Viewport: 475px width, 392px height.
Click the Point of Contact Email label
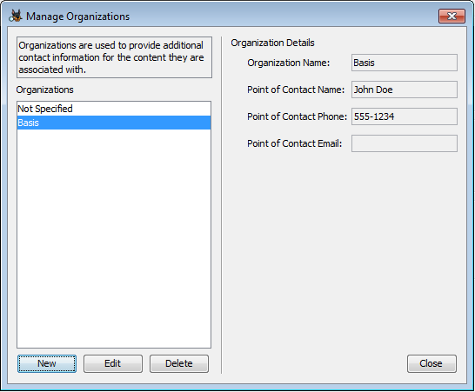tap(294, 143)
